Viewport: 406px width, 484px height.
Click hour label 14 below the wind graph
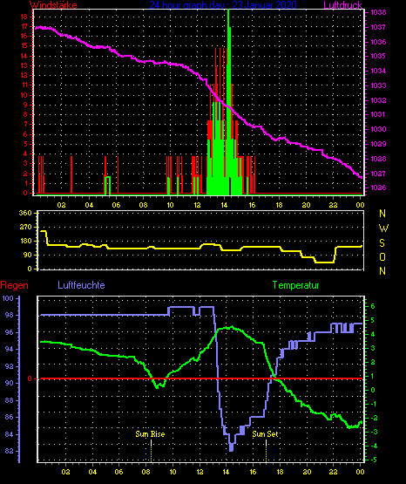tap(224, 205)
